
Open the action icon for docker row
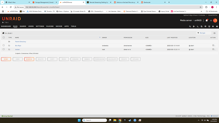click(x=213, y=49)
